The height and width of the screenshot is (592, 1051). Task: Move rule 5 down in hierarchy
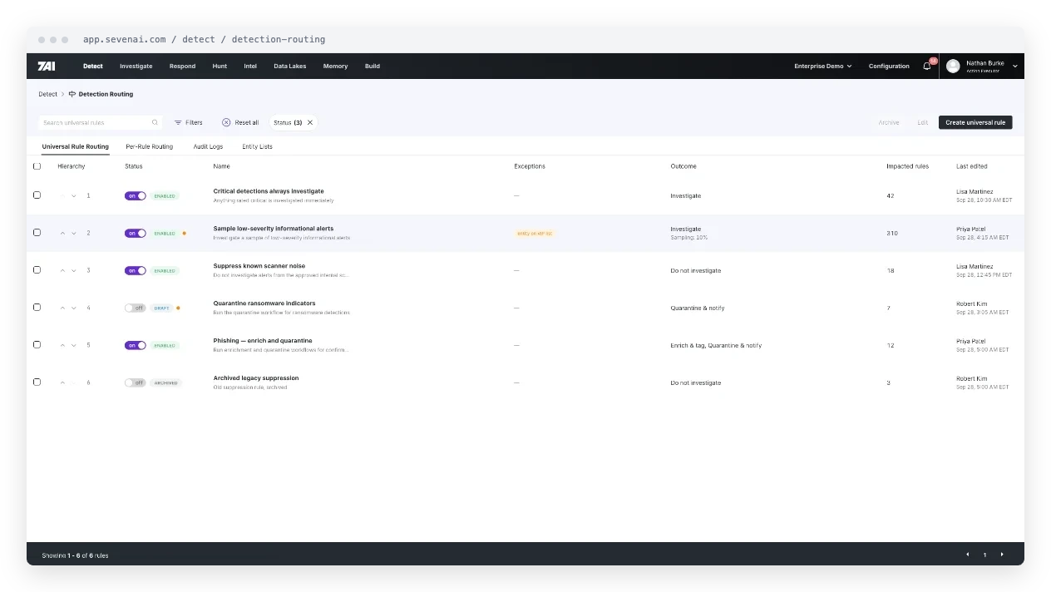point(74,346)
